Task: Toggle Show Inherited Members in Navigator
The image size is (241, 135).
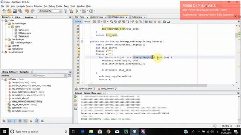Action: coord(4,121)
